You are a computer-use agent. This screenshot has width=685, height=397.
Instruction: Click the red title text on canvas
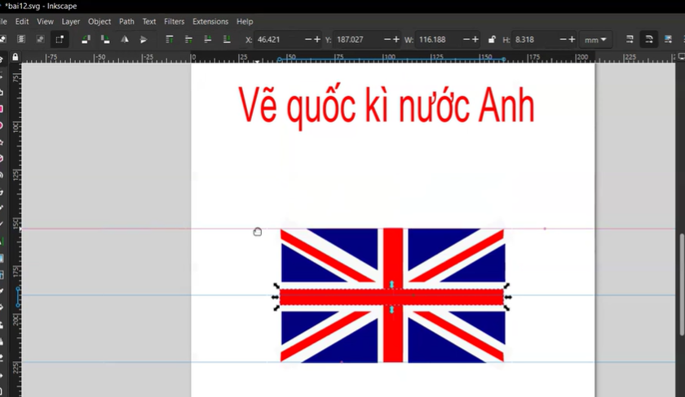click(x=387, y=106)
